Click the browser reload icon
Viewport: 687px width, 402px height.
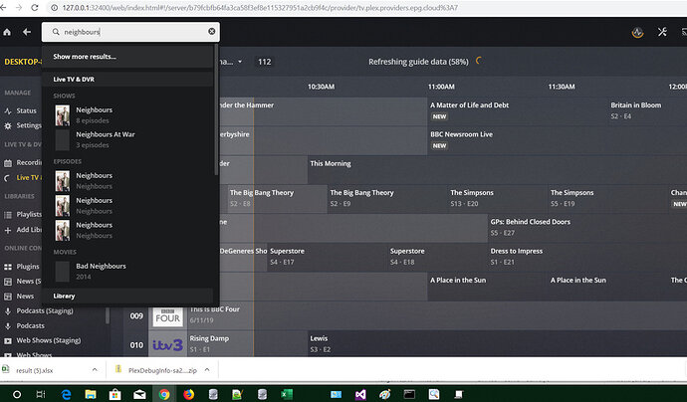tap(35, 8)
